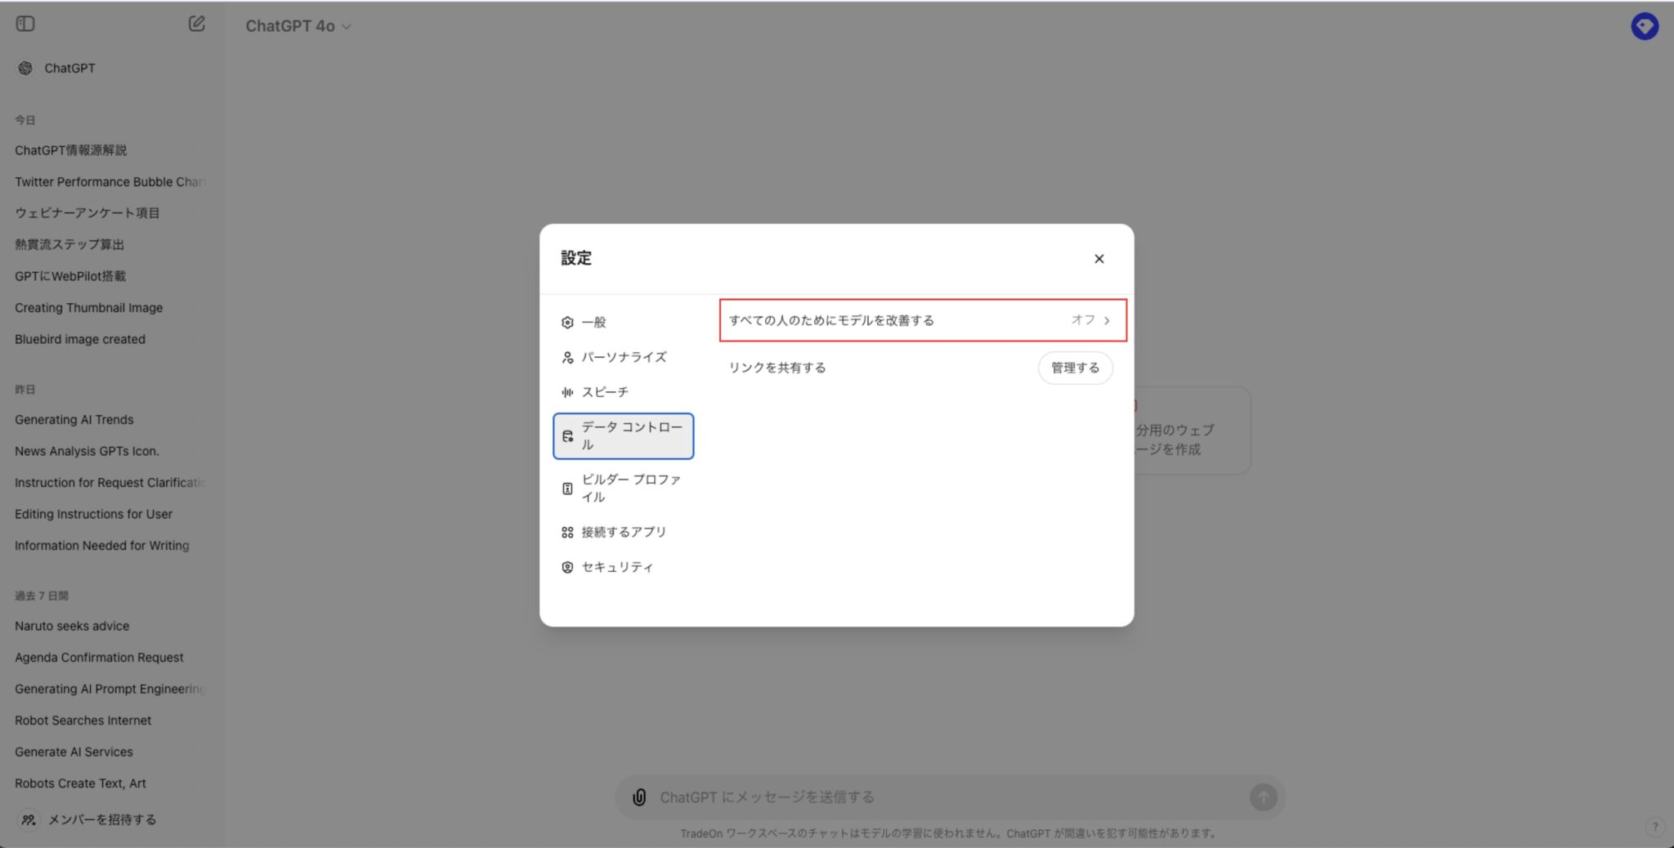Open the ChatGPT 4o model dropdown
The width and height of the screenshot is (1674, 848).
(298, 25)
